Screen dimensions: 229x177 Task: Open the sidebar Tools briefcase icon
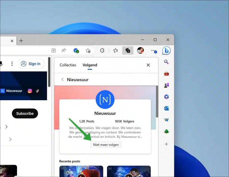pyautogui.click(x=166, y=74)
